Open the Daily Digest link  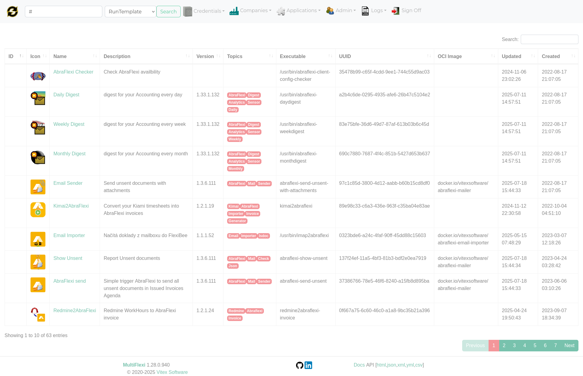pos(66,95)
